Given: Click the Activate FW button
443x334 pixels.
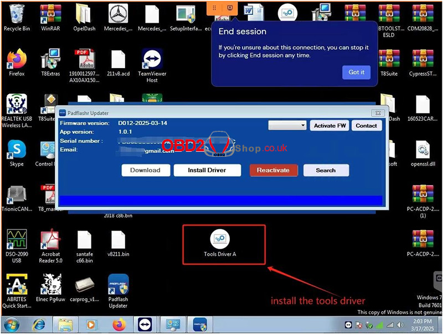Looking at the screenshot, I should 329,126.
